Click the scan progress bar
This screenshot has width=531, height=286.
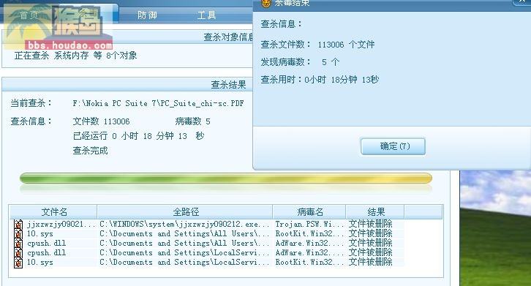(226, 178)
